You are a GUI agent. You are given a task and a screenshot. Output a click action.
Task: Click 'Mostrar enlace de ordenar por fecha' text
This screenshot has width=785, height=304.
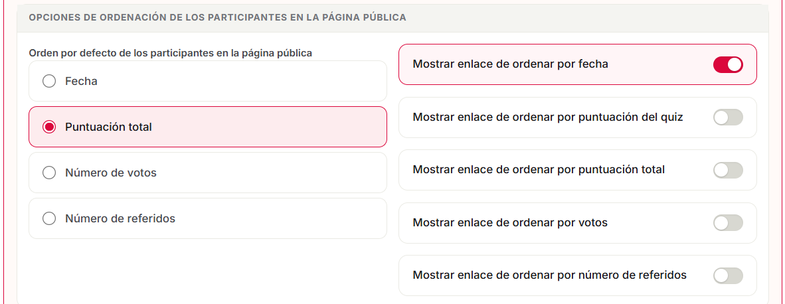pyautogui.click(x=510, y=64)
